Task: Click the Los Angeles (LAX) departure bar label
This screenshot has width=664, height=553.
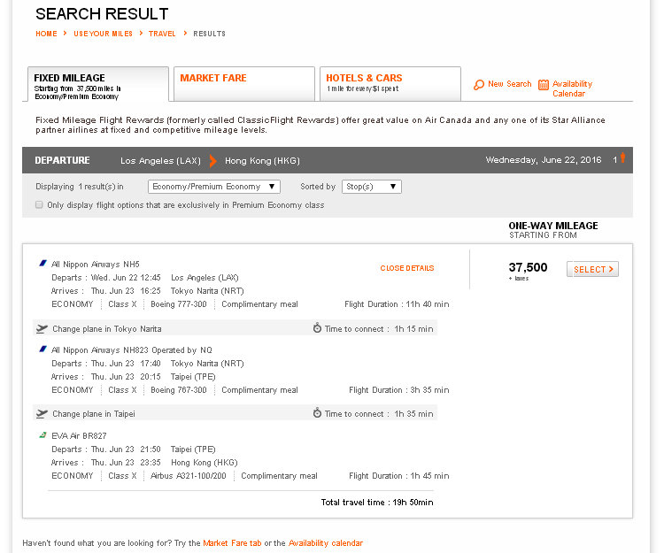Action: (x=160, y=161)
